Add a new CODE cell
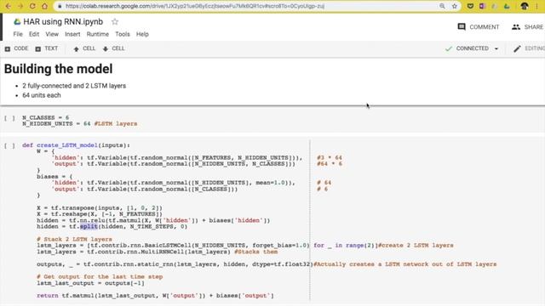The height and width of the screenshot is (306, 545). pyautogui.click(x=17, y=48)
